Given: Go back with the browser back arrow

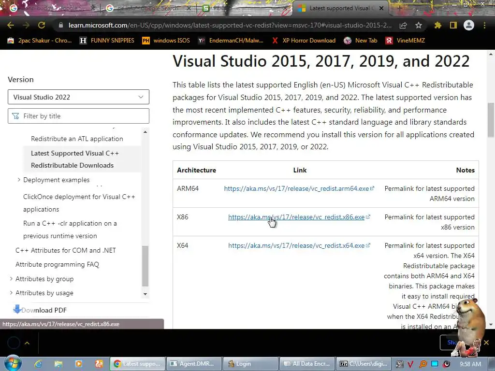Looking at the screenshot, I should pos(11,25).
